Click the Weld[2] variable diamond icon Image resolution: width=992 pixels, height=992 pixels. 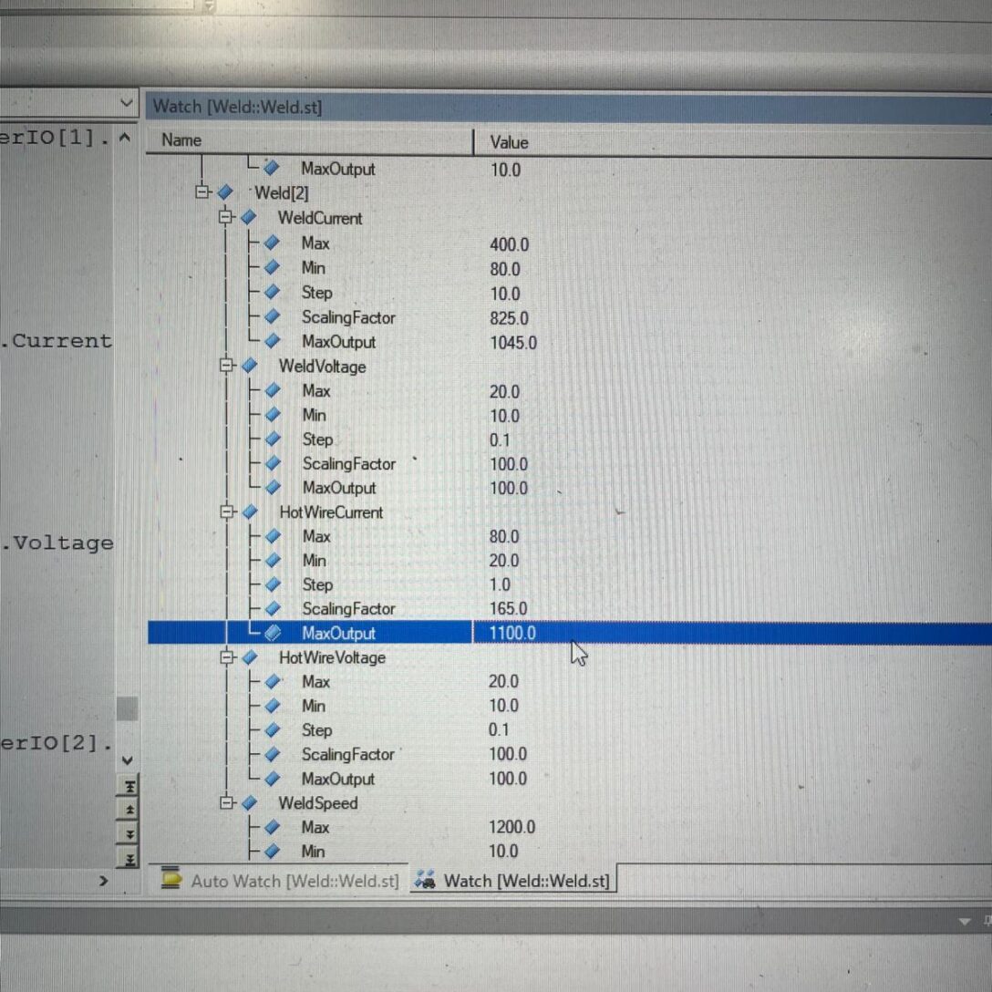tap(224, 191)
